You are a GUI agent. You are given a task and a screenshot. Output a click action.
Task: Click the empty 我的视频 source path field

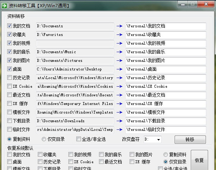(75, 43)
